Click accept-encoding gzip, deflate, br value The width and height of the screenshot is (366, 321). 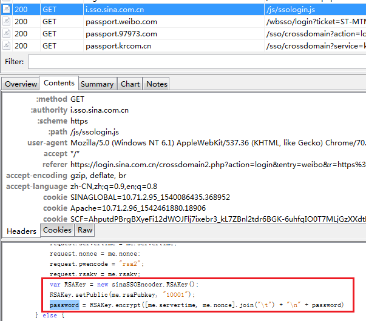coord(98,176)
